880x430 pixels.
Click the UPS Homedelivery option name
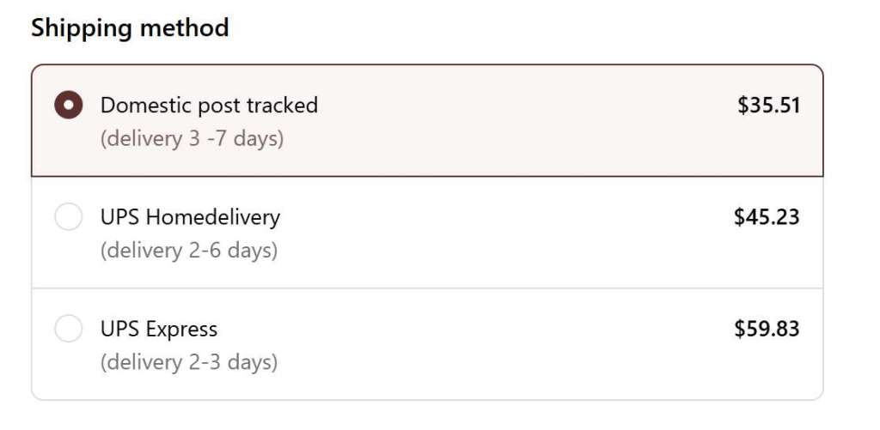click(x=190, y=217)
